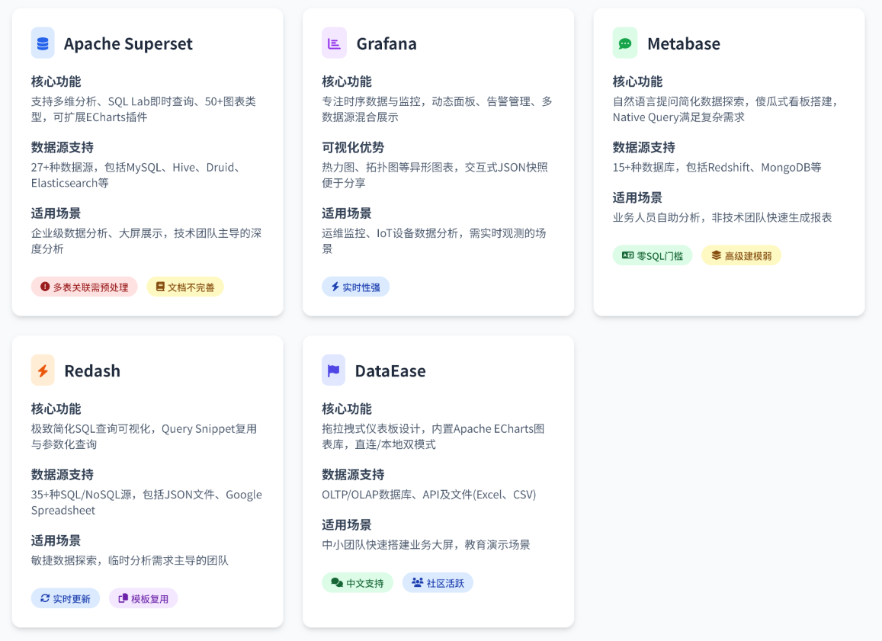The image size is (882, 641).
Task: Select the 实时更新 tag label
Action: (72, 599)
